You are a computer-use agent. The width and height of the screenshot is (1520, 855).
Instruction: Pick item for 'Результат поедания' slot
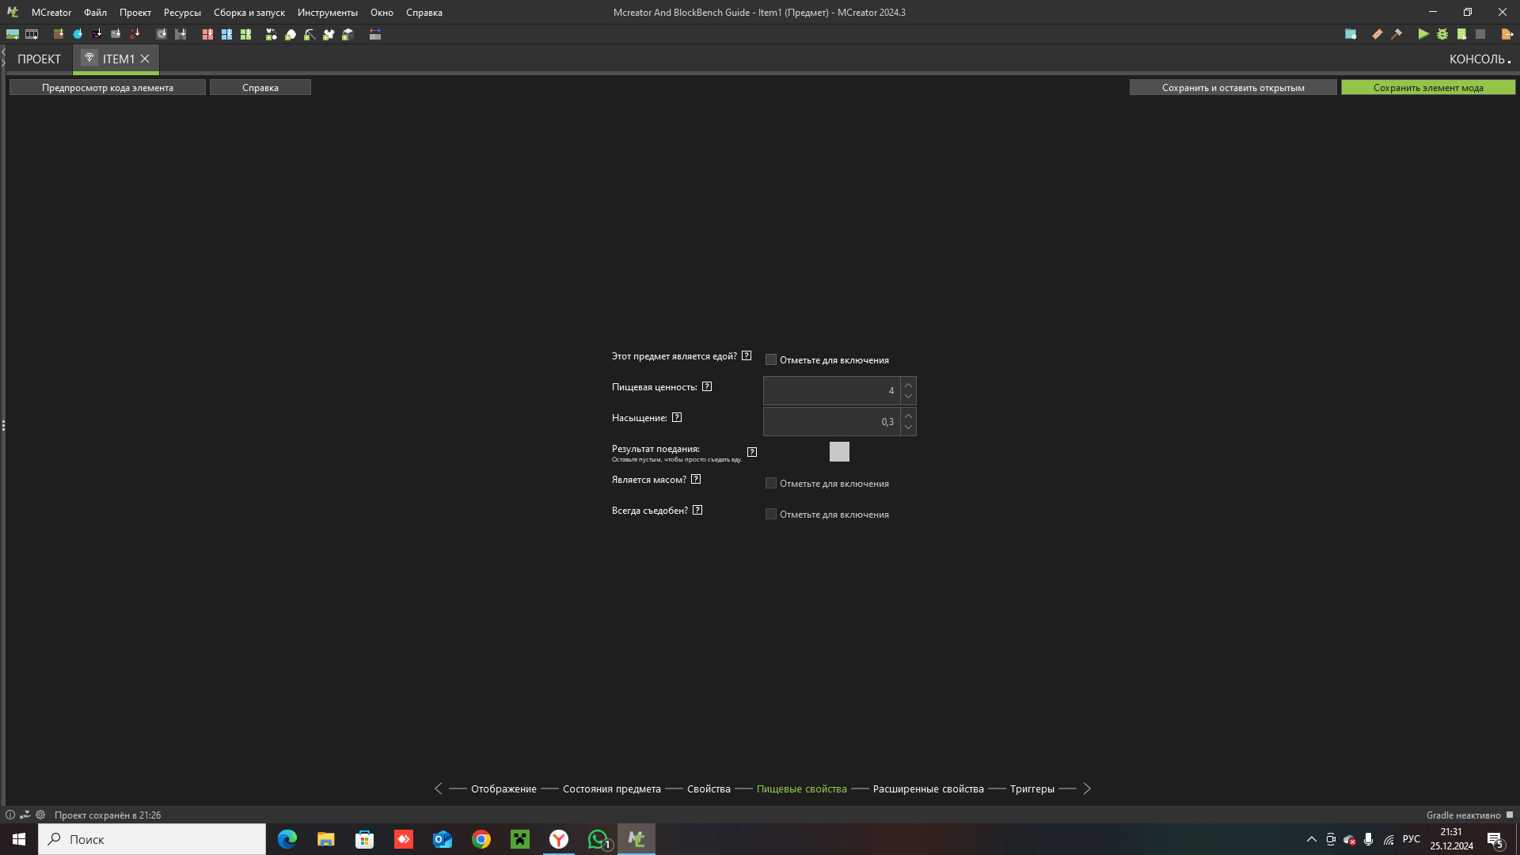[839, 451]
